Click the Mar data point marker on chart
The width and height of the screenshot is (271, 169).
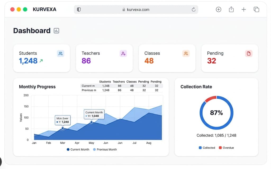(x=63, y=128)
